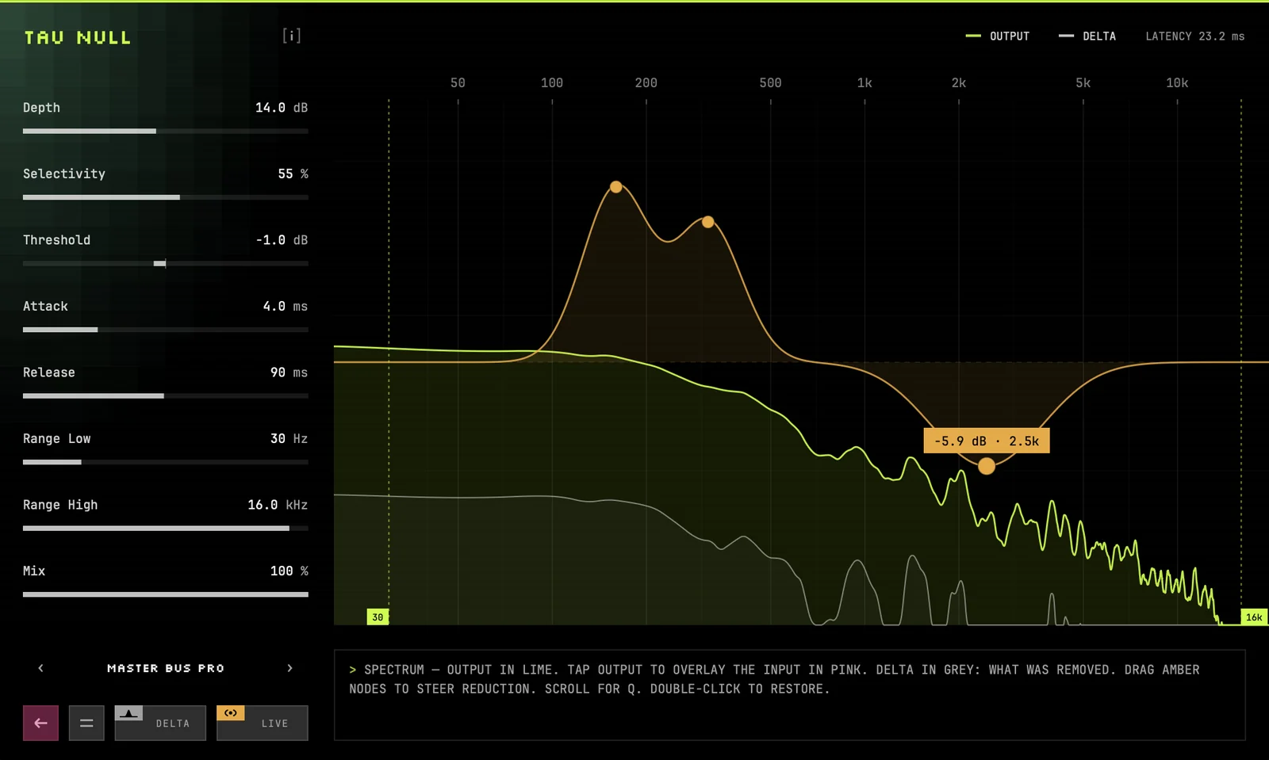Image resolution: width=1269 pixels, height=760 pixels.
Task: Click the Mix value 100 %
Action: pyautogui.click(x=289, y=571)
